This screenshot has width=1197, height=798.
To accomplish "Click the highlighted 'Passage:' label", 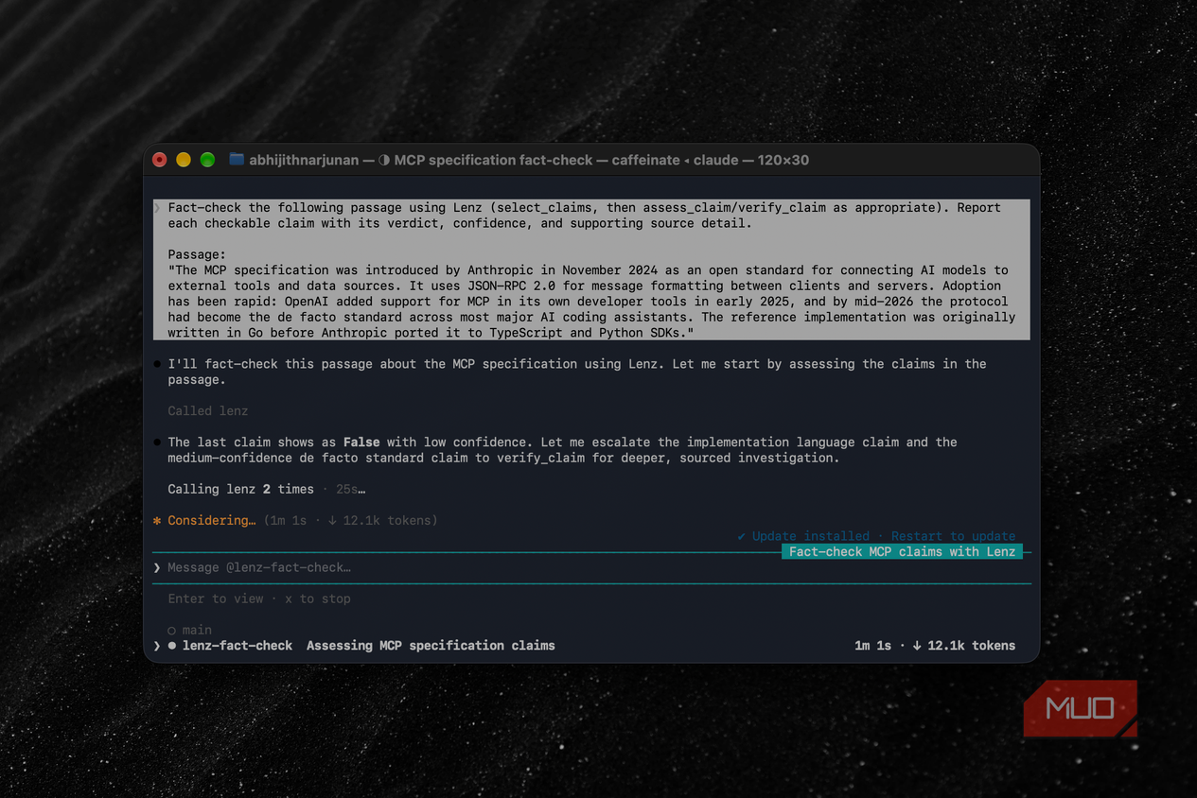I will coord(197,254).
